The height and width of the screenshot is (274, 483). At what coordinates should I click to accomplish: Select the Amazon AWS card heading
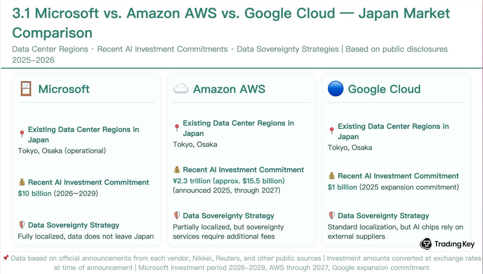click(229, 89)
